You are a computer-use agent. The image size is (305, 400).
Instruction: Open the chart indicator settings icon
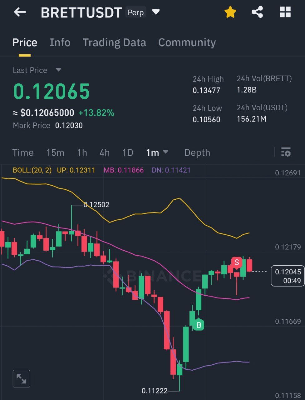286,152
